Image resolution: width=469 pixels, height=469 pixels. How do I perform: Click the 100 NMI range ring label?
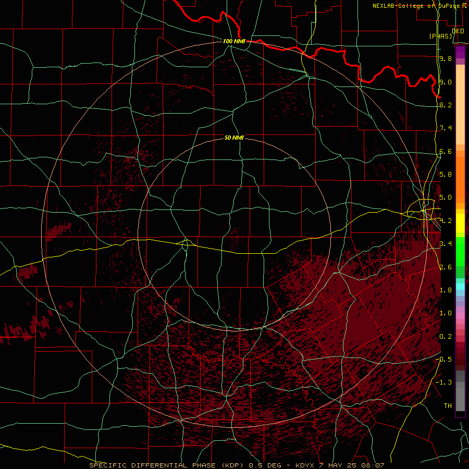click(234, 41)
